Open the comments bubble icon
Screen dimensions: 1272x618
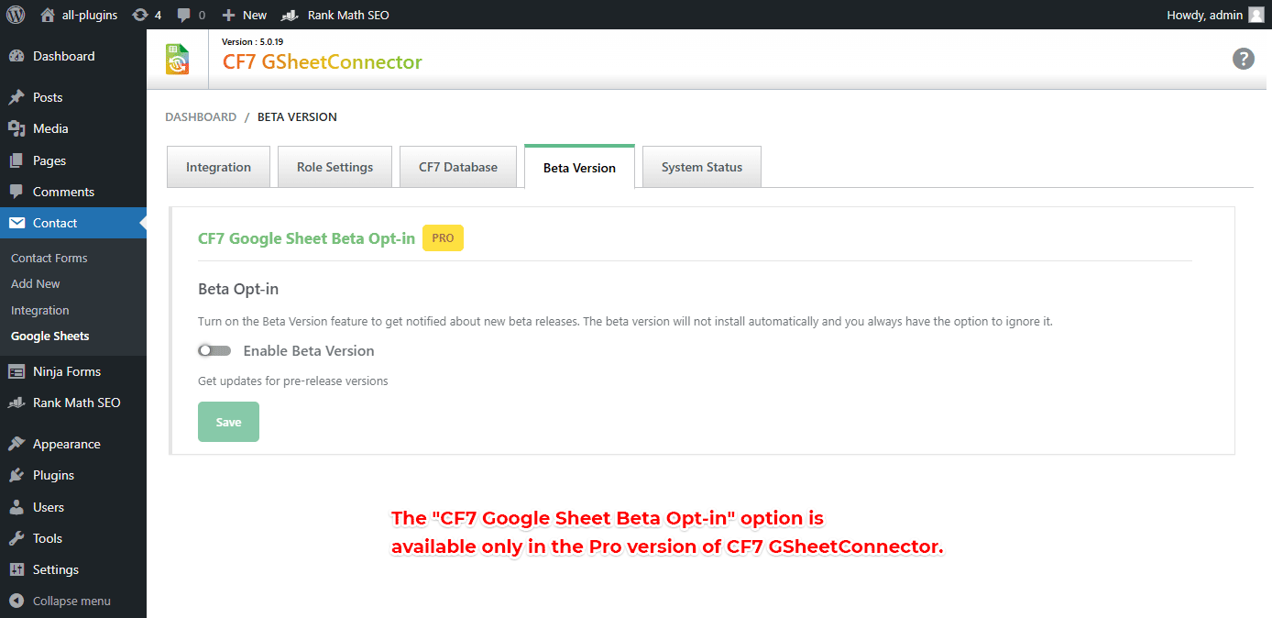pos(192,15)
